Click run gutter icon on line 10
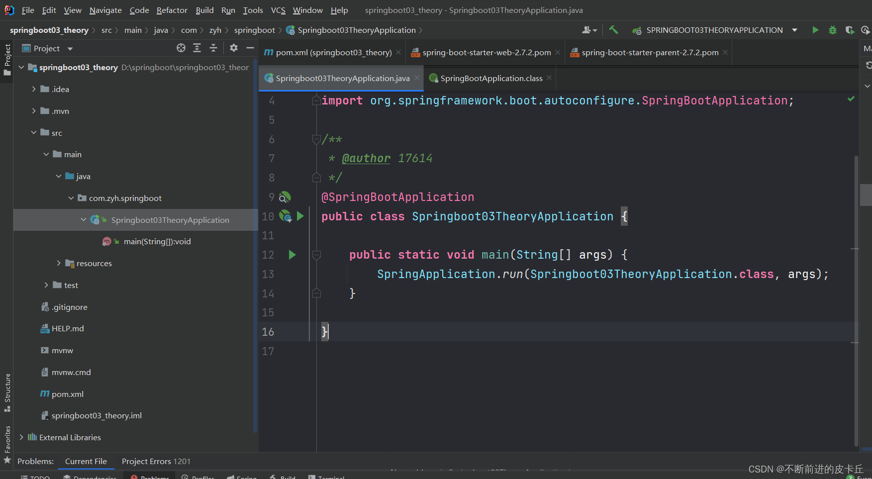Image resolution: width=872 pixels, height=479 pixels. click(300, 216)
